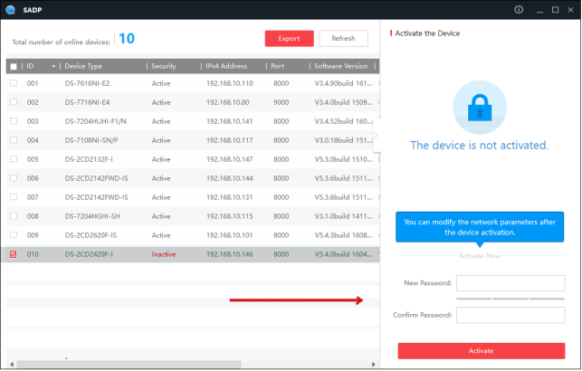Sort by the Software Version column header
The image size is (582, 371).
click(340, 66)
